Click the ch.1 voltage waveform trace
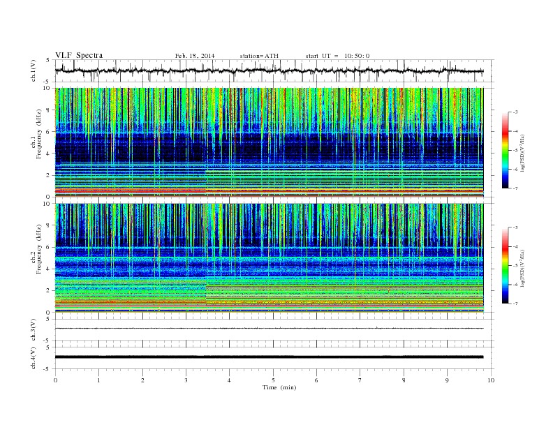 click(x=270, y=70)
